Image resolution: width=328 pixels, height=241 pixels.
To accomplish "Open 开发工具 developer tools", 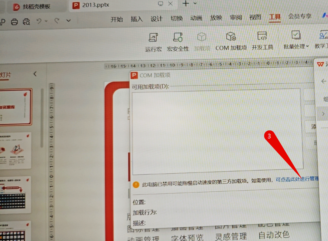I will 262,41.
